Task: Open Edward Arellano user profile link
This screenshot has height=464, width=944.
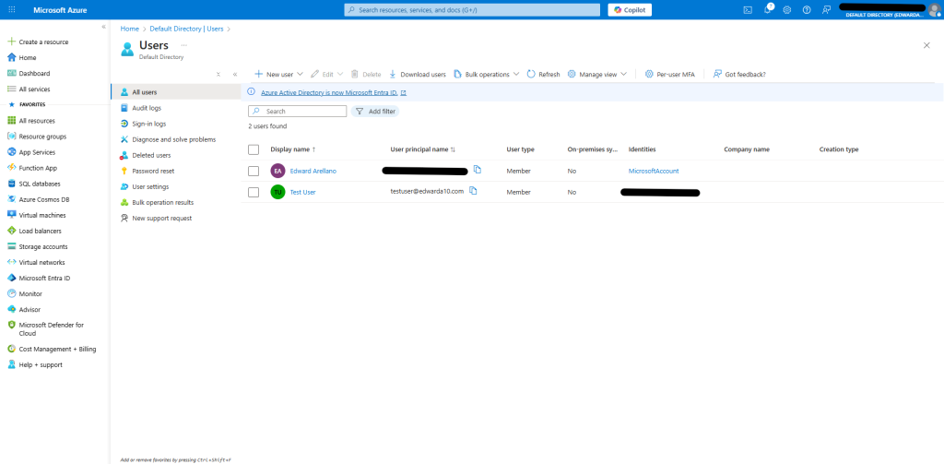Action: click(313, 172)
